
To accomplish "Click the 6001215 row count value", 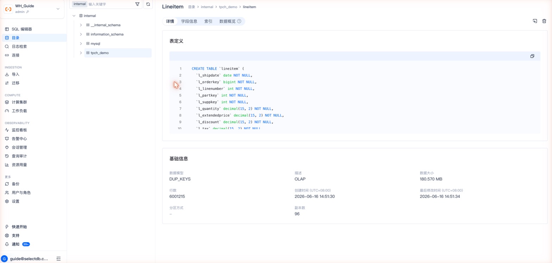I will pos(177,196).
